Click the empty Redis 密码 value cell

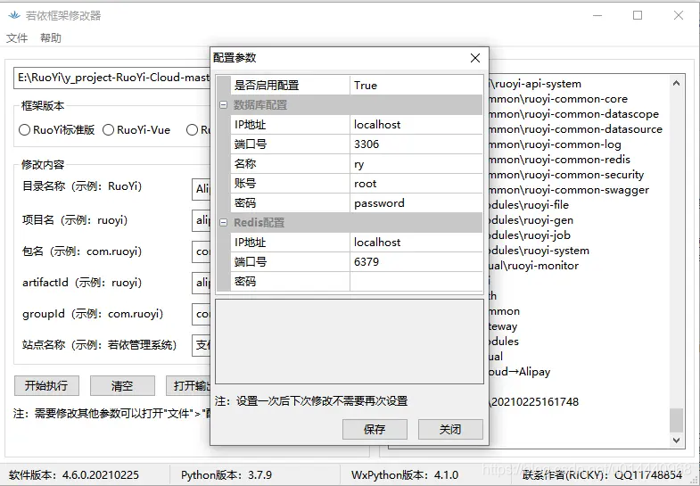tap(416, 282)
